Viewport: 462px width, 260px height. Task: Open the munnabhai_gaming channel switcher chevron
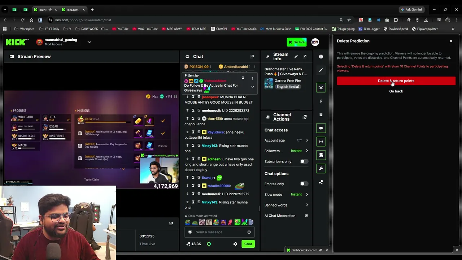click(x=90, y=42)
